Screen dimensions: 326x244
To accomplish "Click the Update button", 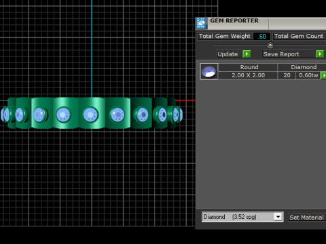I will coord(228,54).
